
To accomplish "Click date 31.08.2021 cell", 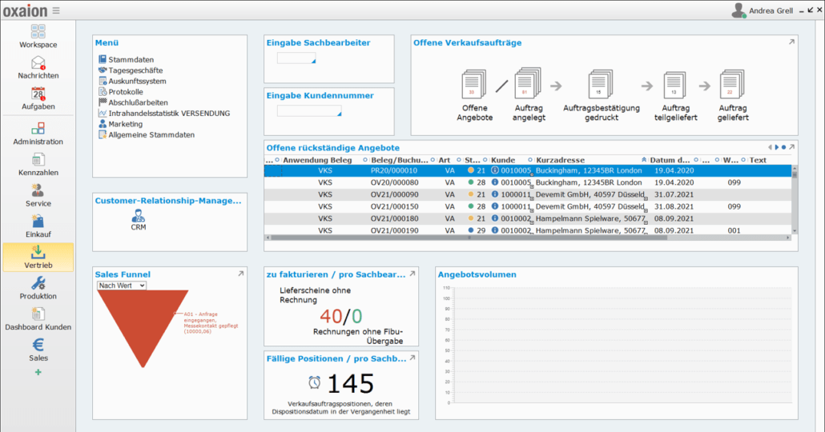I will [x=674, y=206].
